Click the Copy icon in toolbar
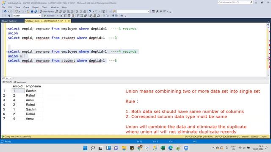This screenshot has height=152, width=271. click(81, 11)
